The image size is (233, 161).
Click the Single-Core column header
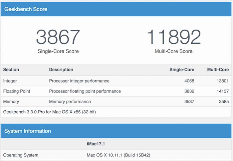182,70
